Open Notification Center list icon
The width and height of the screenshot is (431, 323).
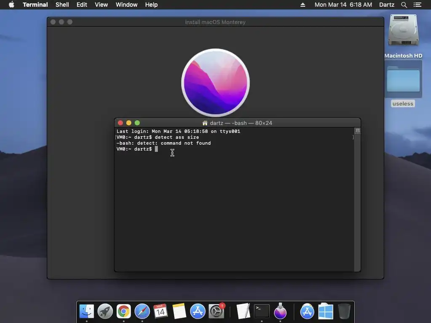pos(417,5)
